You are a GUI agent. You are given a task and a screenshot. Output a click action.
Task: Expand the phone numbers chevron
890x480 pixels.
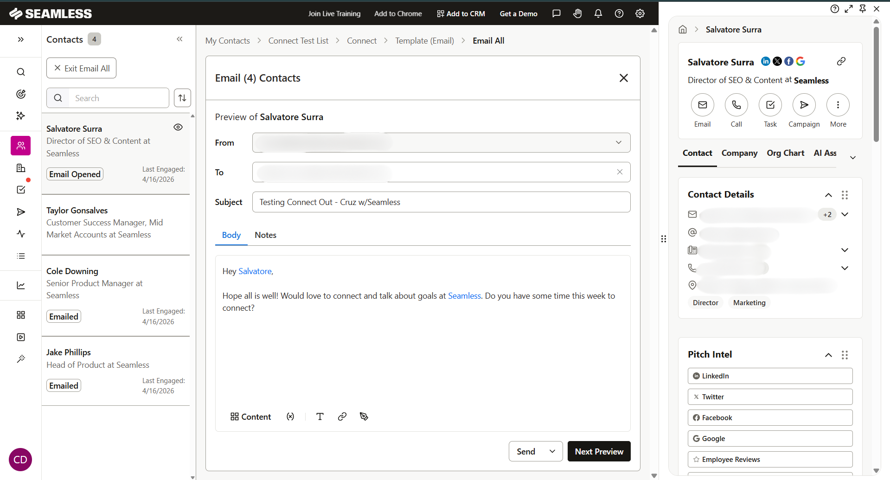tap(845, 268)
